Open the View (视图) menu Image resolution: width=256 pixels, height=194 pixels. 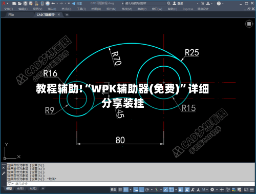(x=37, y=9)
